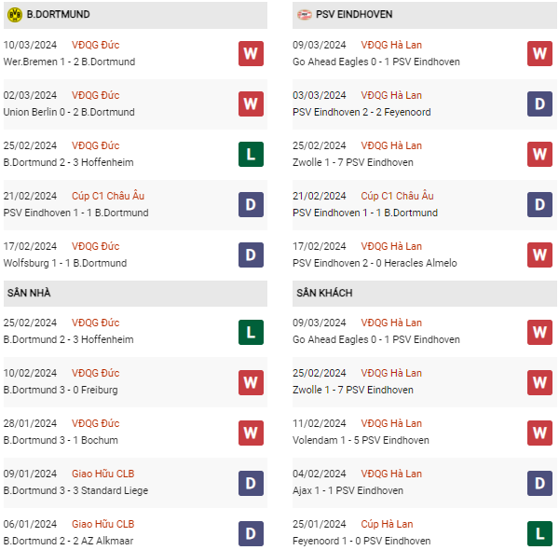Click the W badge for Volendam match

pos(539,432)
